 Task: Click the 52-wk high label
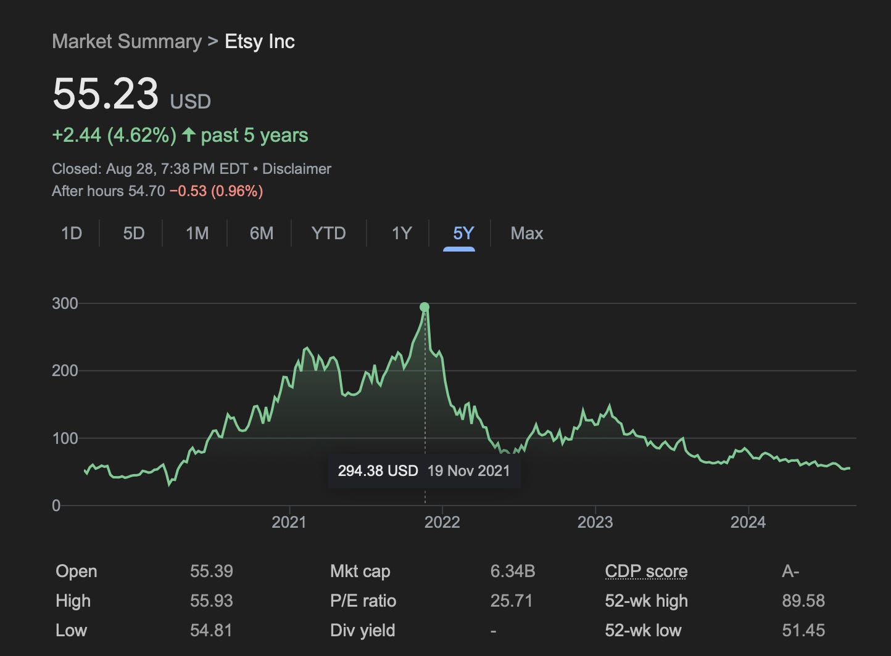[646, 601]
